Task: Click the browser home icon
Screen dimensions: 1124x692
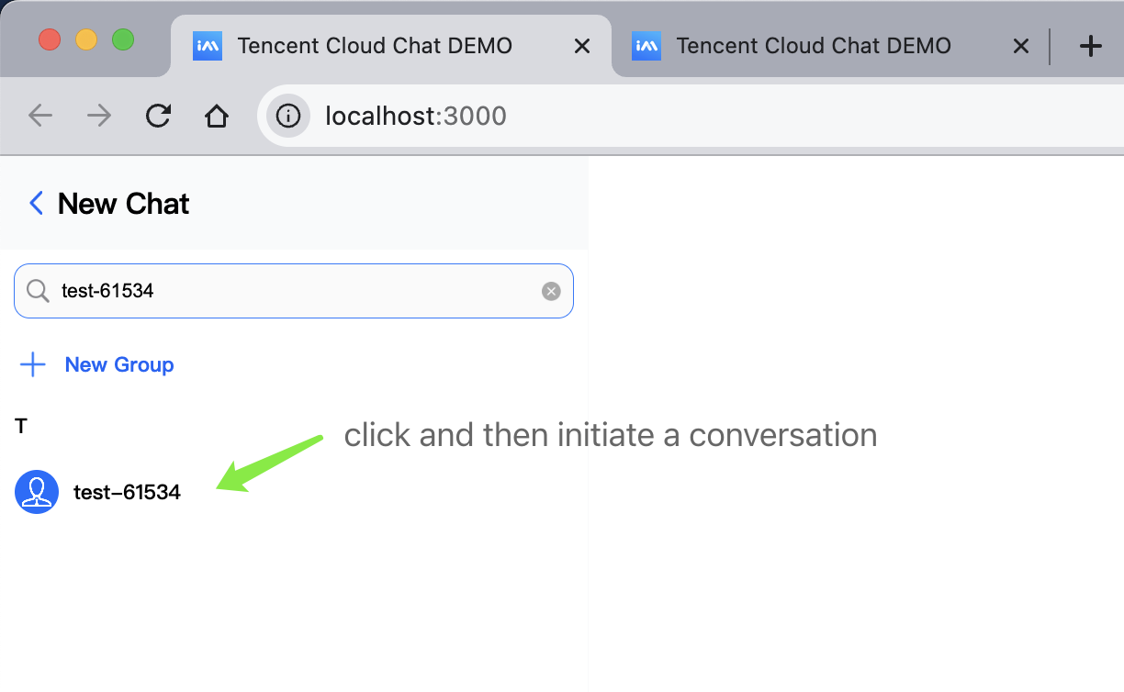Action: pos(216,116)
